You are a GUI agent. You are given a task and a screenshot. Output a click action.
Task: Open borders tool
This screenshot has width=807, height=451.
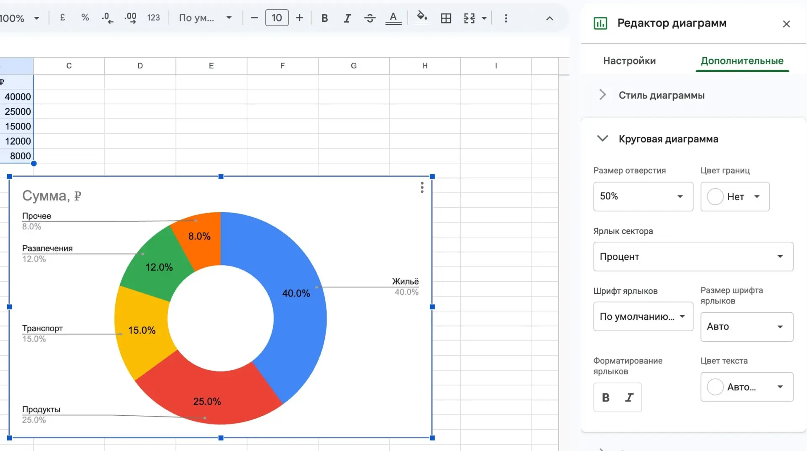tap(446, 18)
